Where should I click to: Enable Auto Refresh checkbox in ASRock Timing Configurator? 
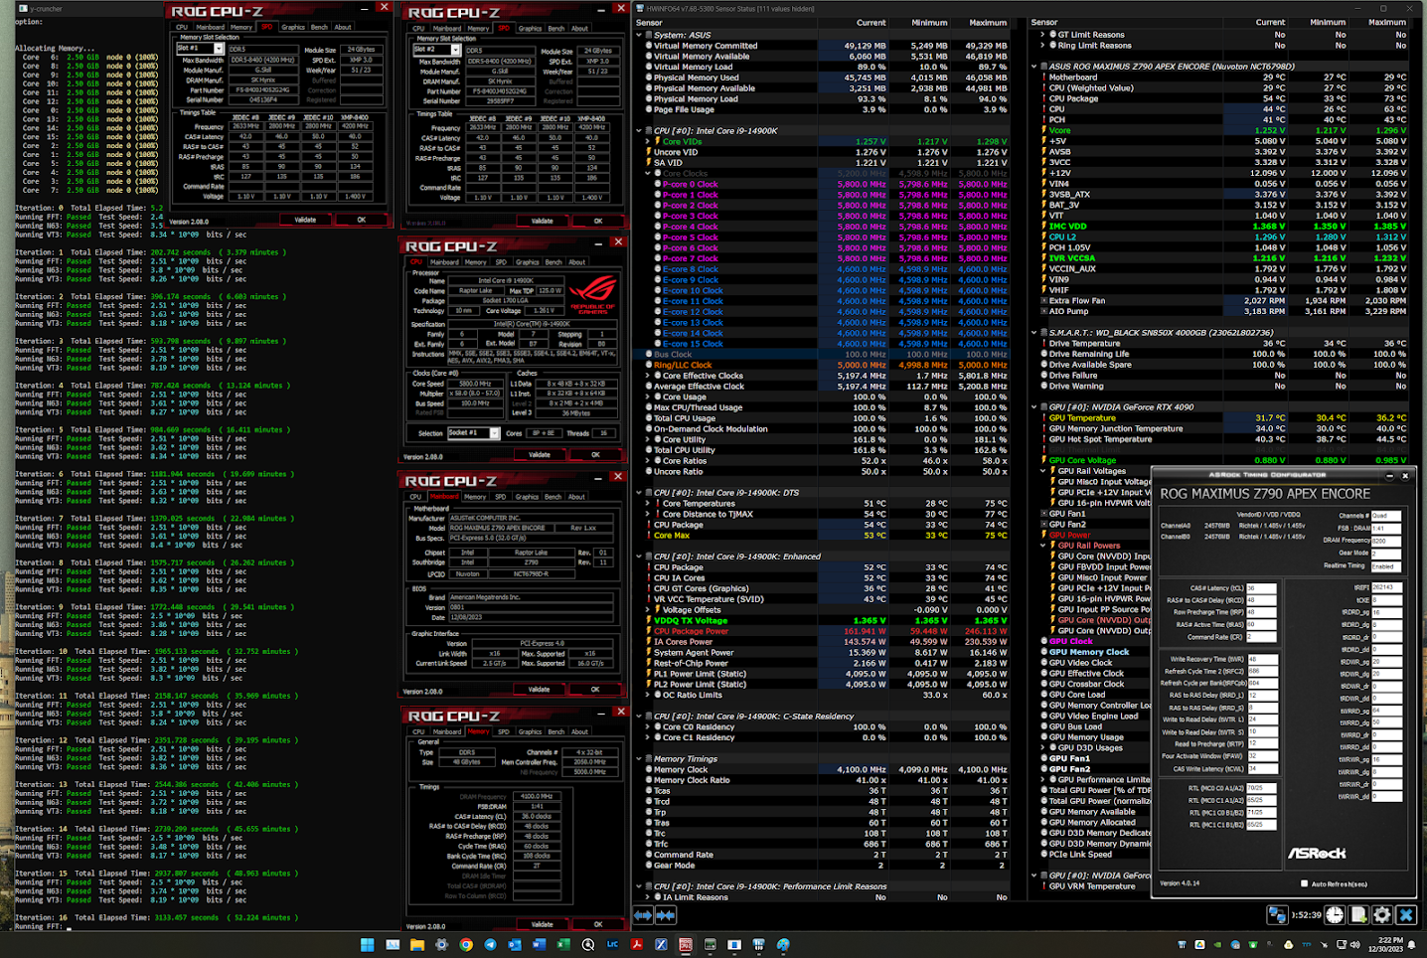tap(1305, 883)
